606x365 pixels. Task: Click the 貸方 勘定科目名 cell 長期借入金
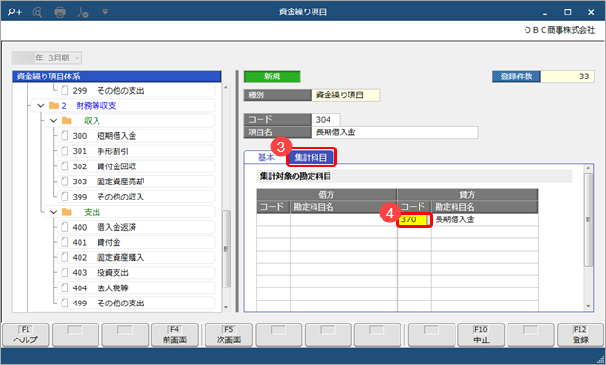485,219
